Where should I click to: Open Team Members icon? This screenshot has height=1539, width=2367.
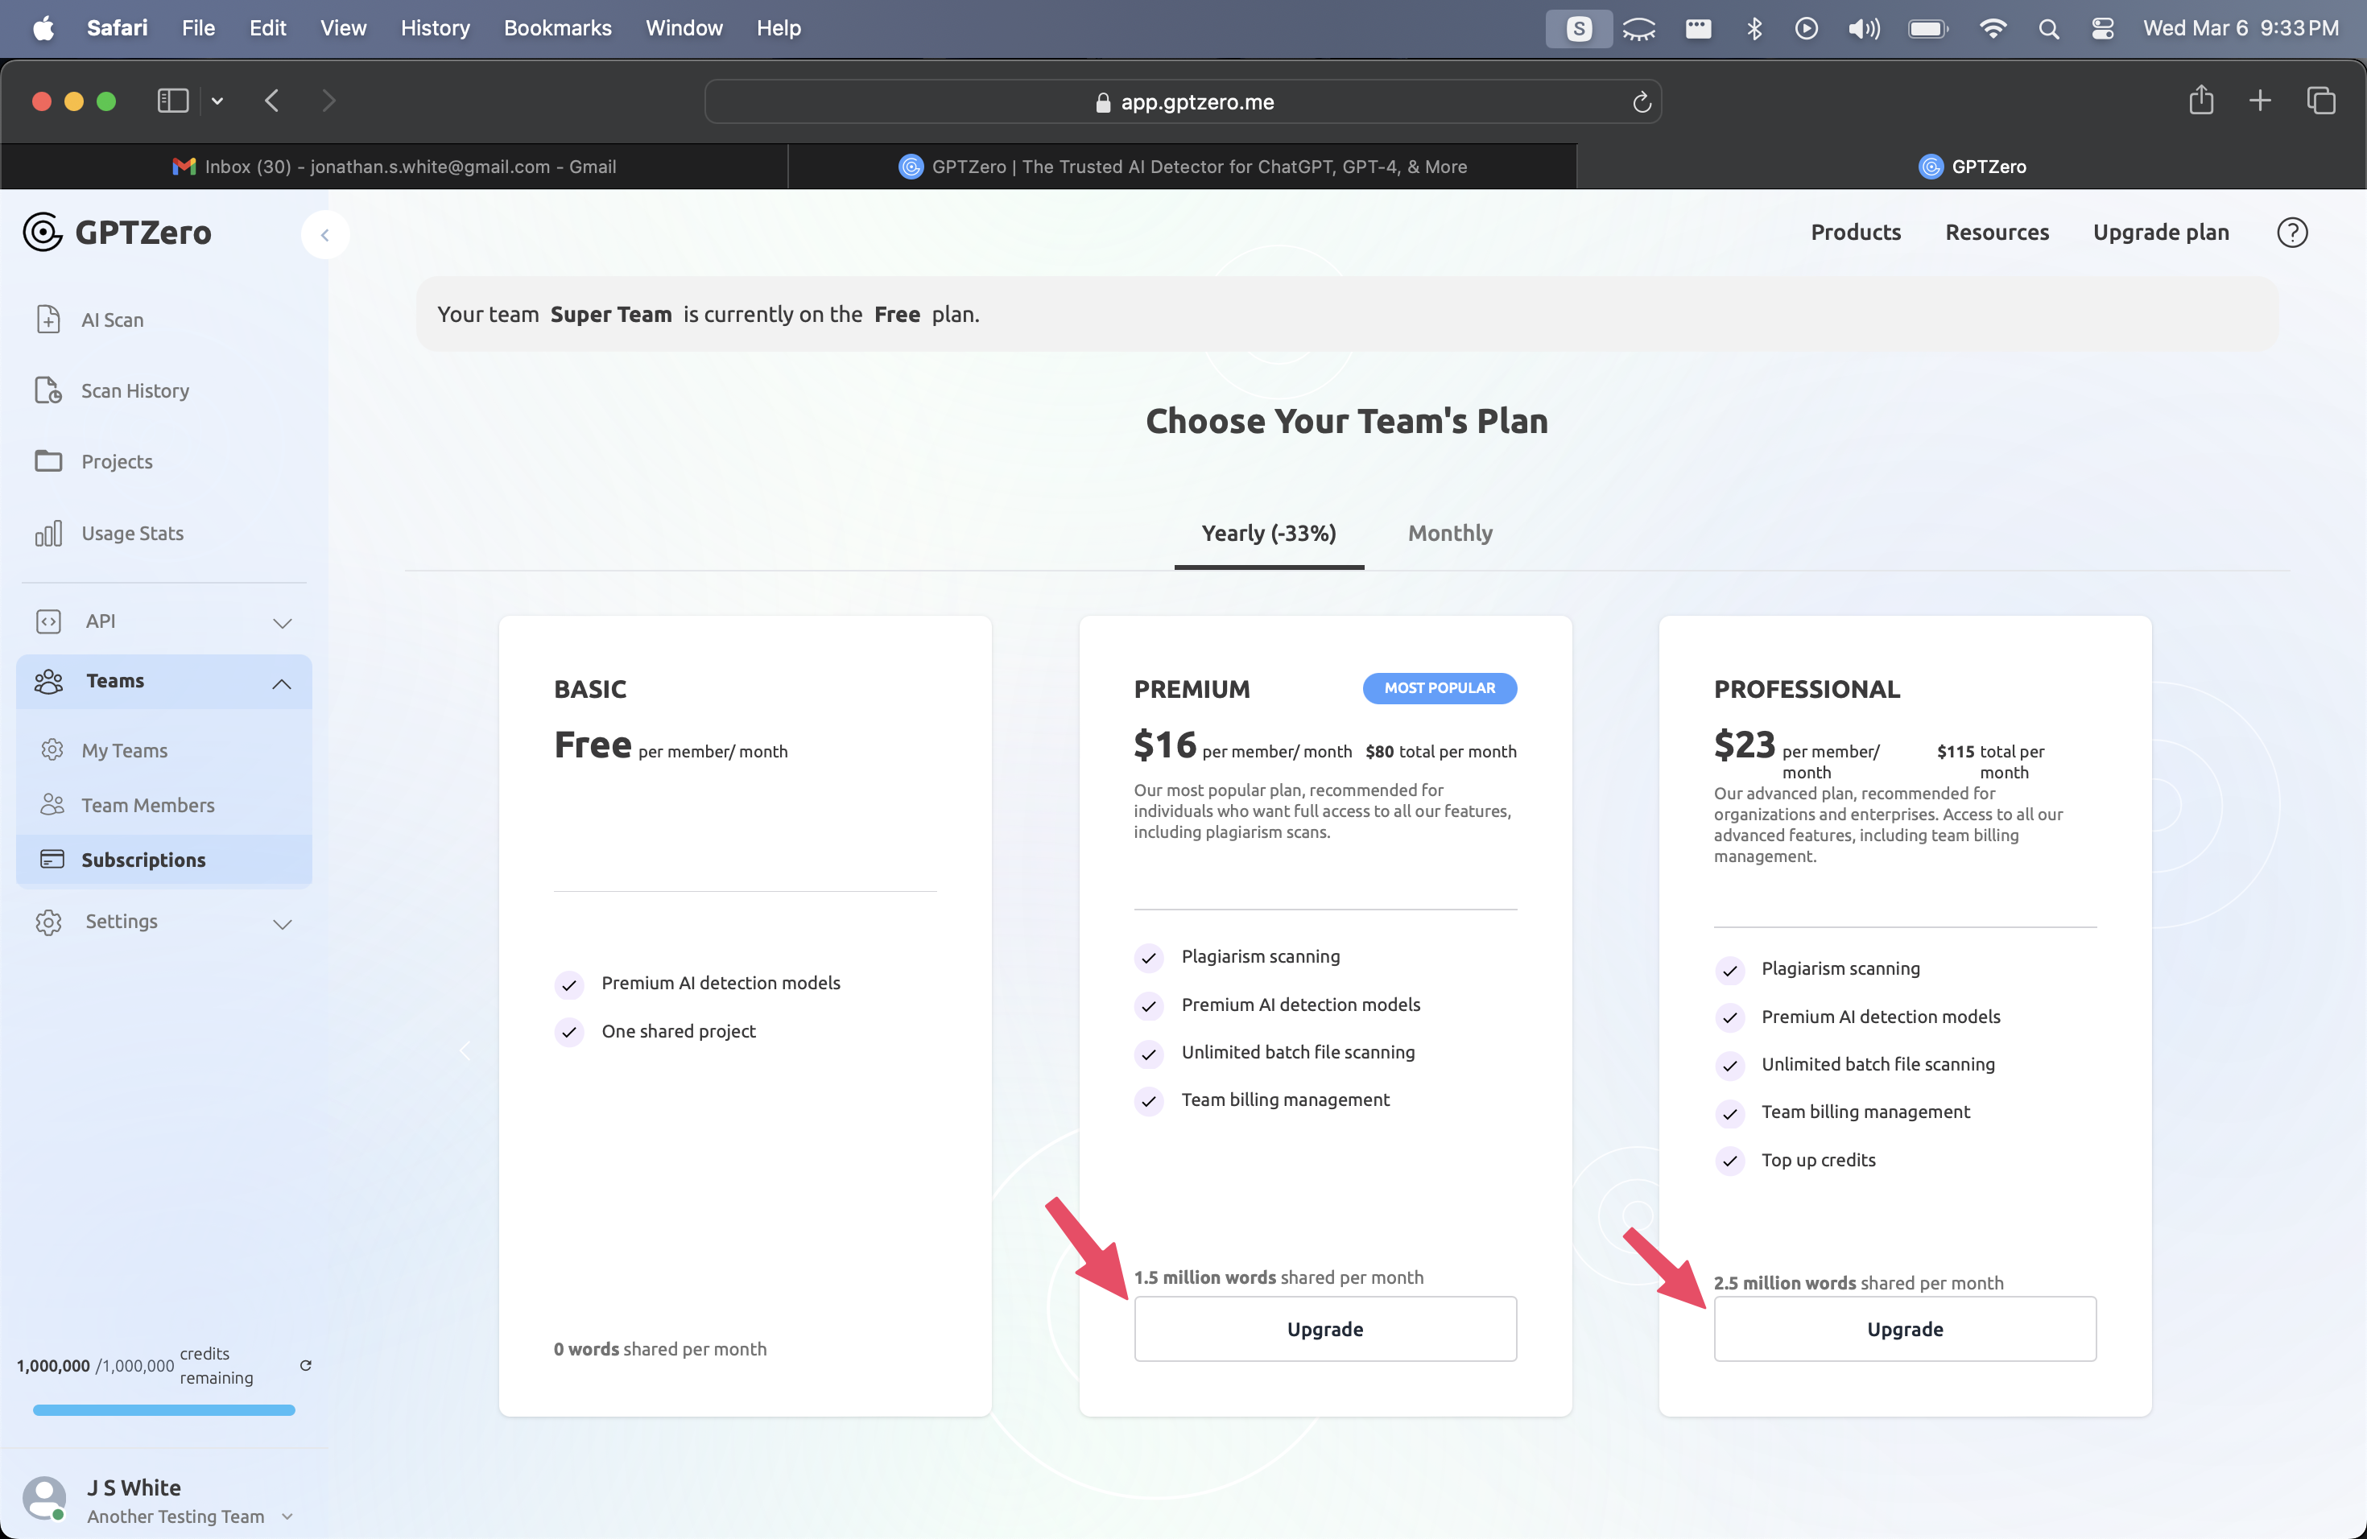point(52,804)
